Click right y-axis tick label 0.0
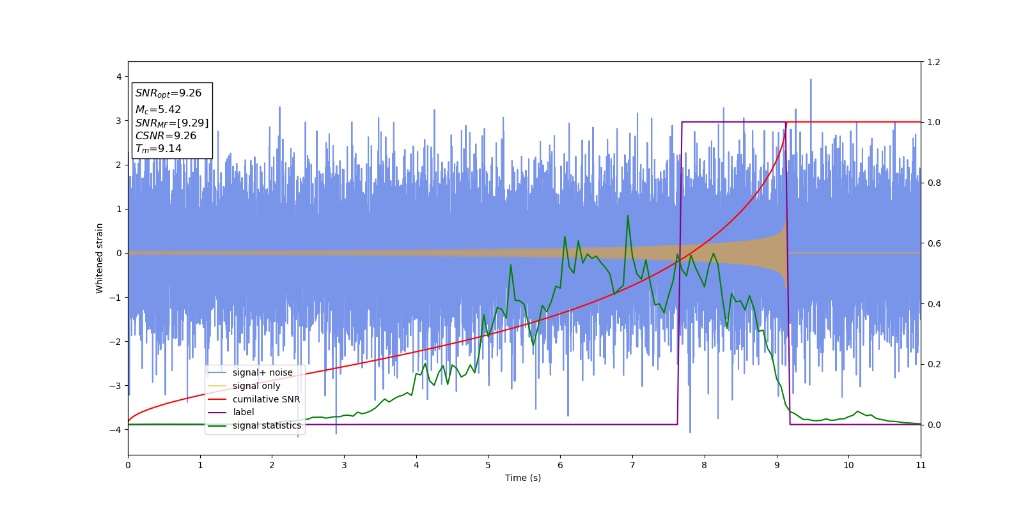Image resolution: width=1023 pixels, height=511 pixels. click(933, 425)
